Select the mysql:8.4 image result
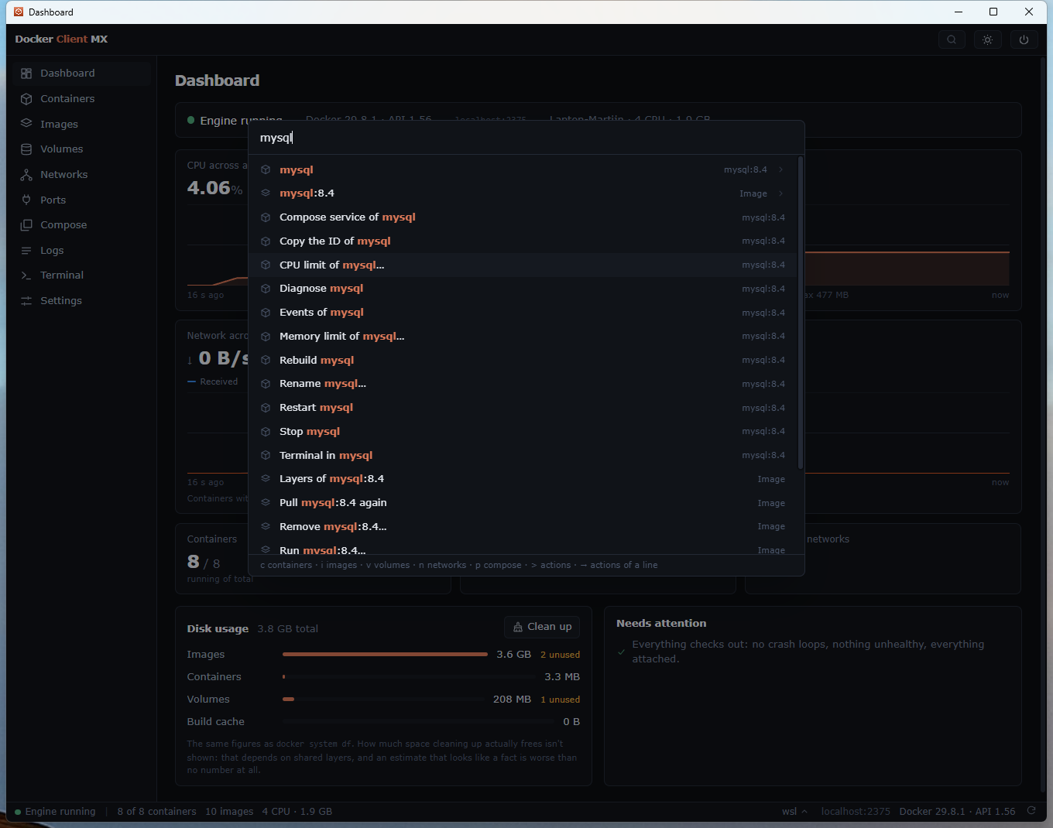 tap(523, 193)
